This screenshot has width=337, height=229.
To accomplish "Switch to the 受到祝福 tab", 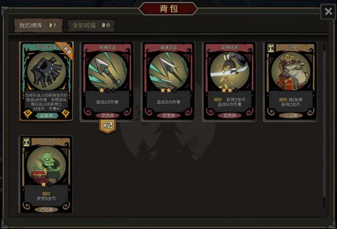I will pos(91,25).
